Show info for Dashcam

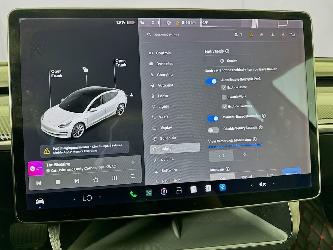pyautogui.click(x=227, y=169)
